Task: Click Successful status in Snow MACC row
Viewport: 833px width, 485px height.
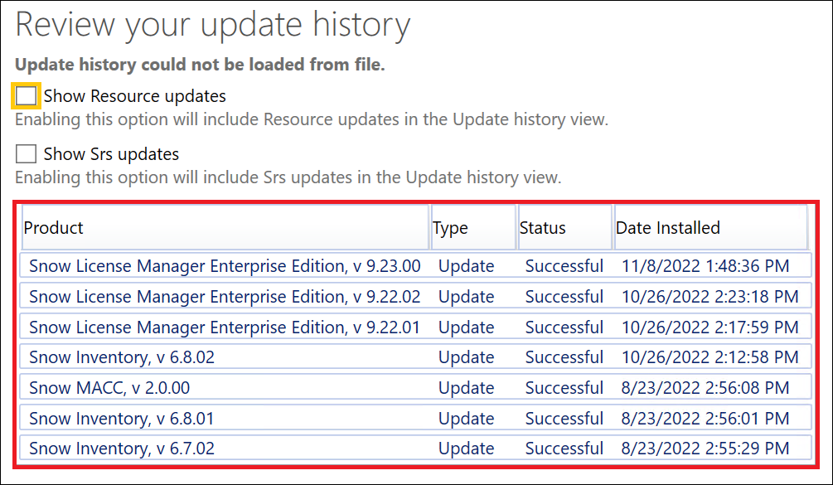Action: click(x=564, y=388)
